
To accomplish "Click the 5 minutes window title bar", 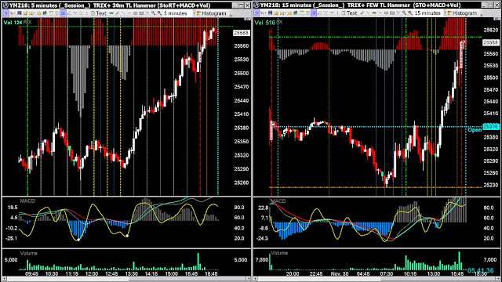I will [x=126, y=5].
